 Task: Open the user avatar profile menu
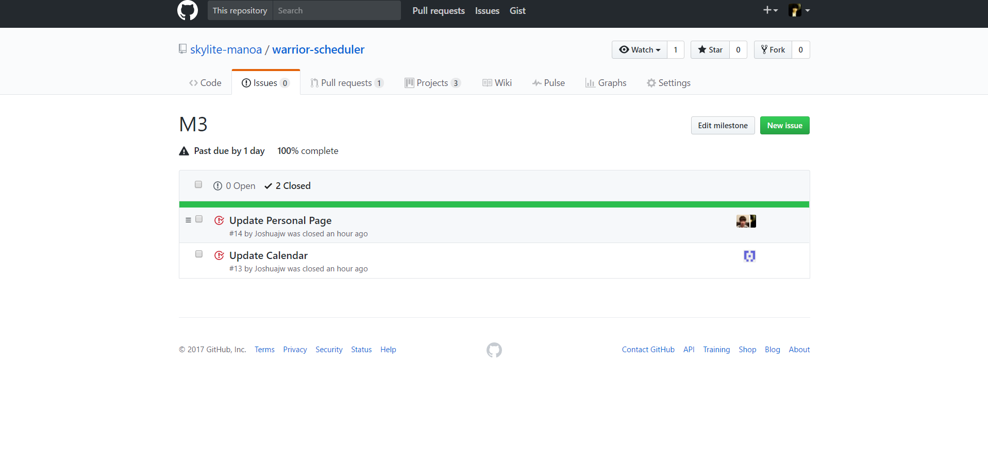click(x=799, y=10)
